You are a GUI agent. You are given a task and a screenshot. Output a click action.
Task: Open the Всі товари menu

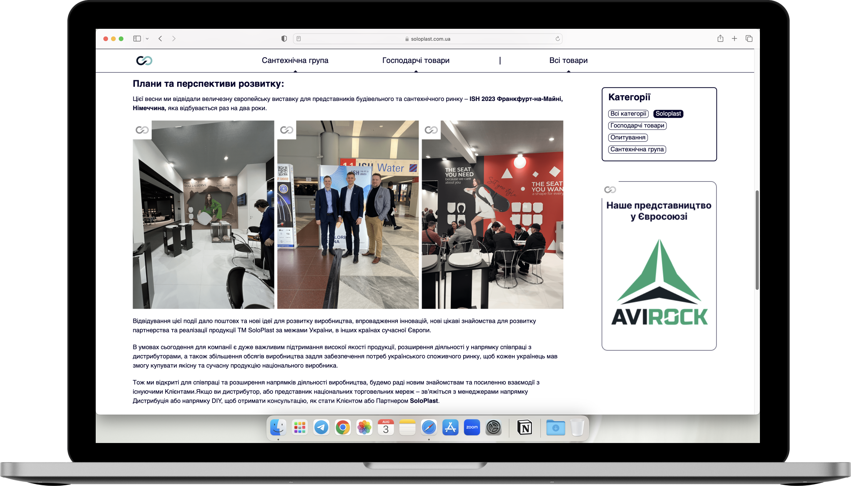click(x=568, y=60)
